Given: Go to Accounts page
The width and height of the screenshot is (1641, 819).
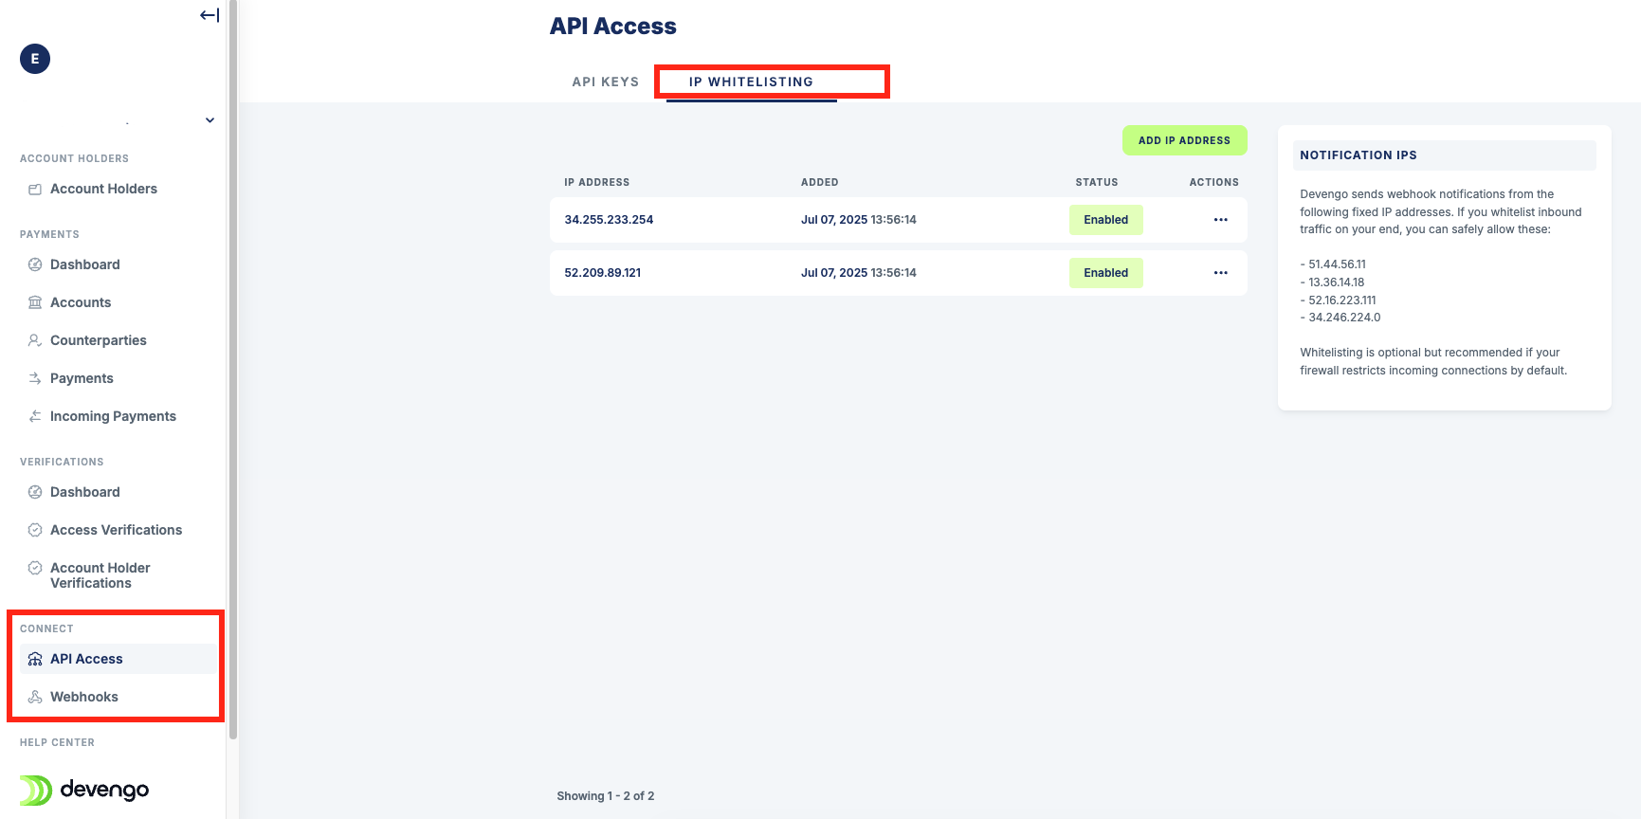Looking at the screenshot, I should click(x=81, y=302).
